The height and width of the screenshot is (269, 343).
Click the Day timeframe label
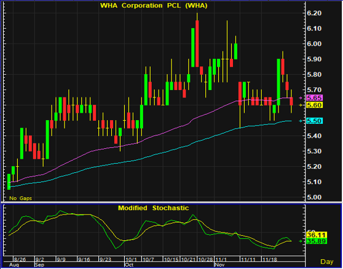(x=326, y=262)
